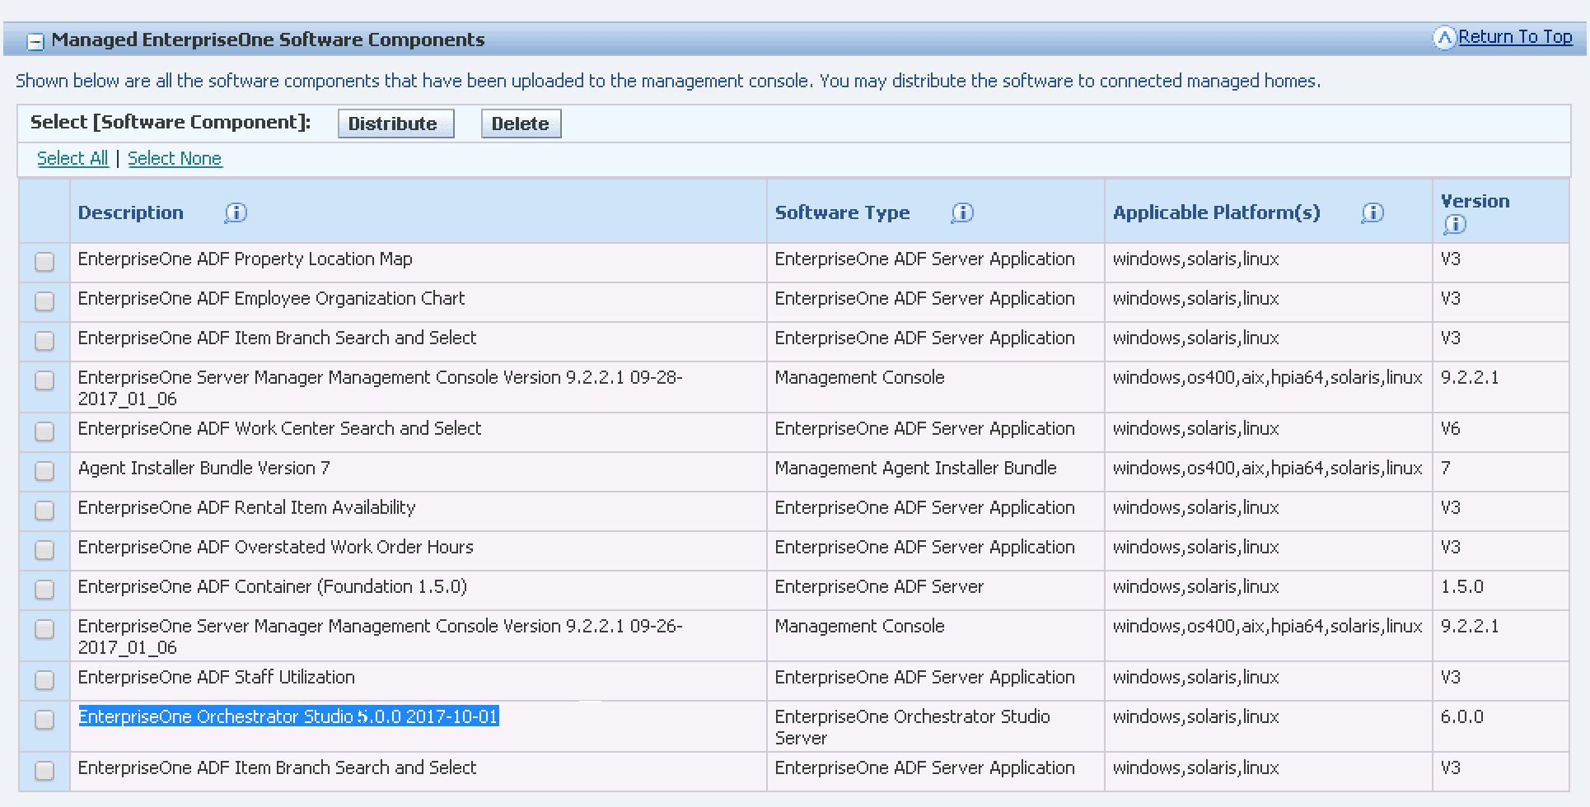The height and width of the screenshot is (807, 1590).
Task: Click the Applicable Platform(s) column header
Action: pos(1216,212)
